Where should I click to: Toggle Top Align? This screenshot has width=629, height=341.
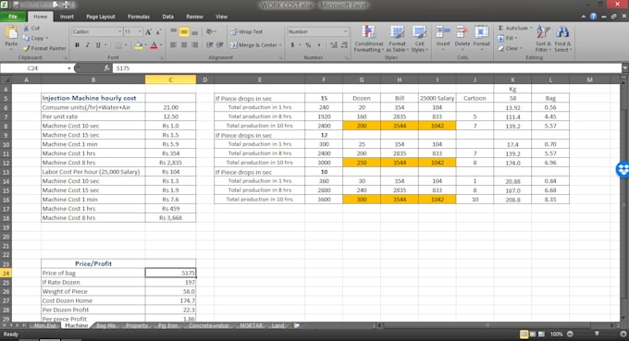tap(173, 31)
